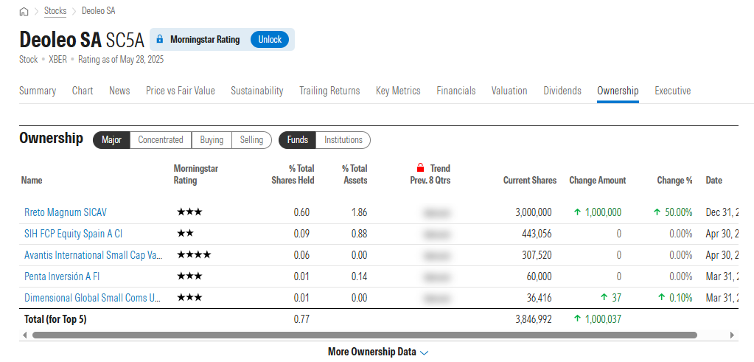Open the Valuation tab
Screen dimensions: 754x362
coord(509,91)
